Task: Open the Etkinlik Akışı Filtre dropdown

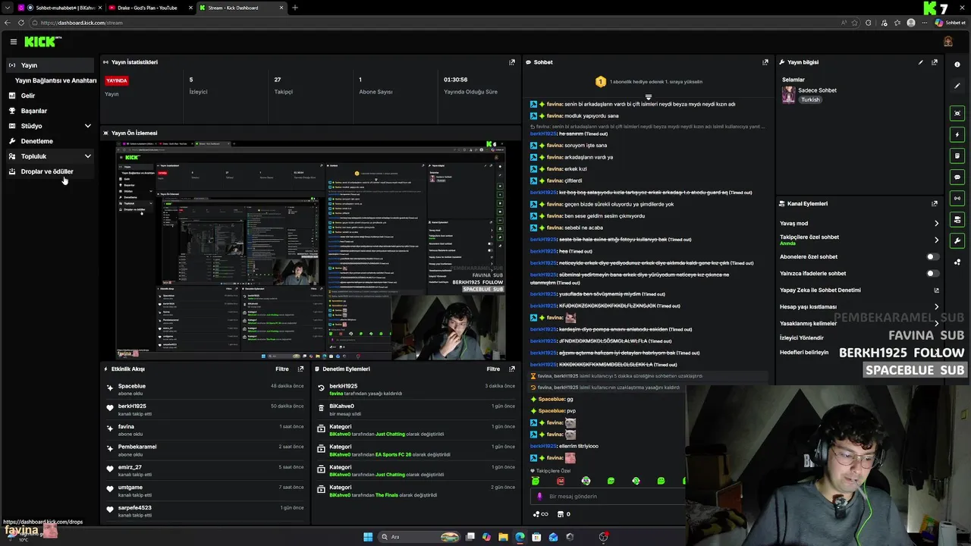Action: coord(281,369)
